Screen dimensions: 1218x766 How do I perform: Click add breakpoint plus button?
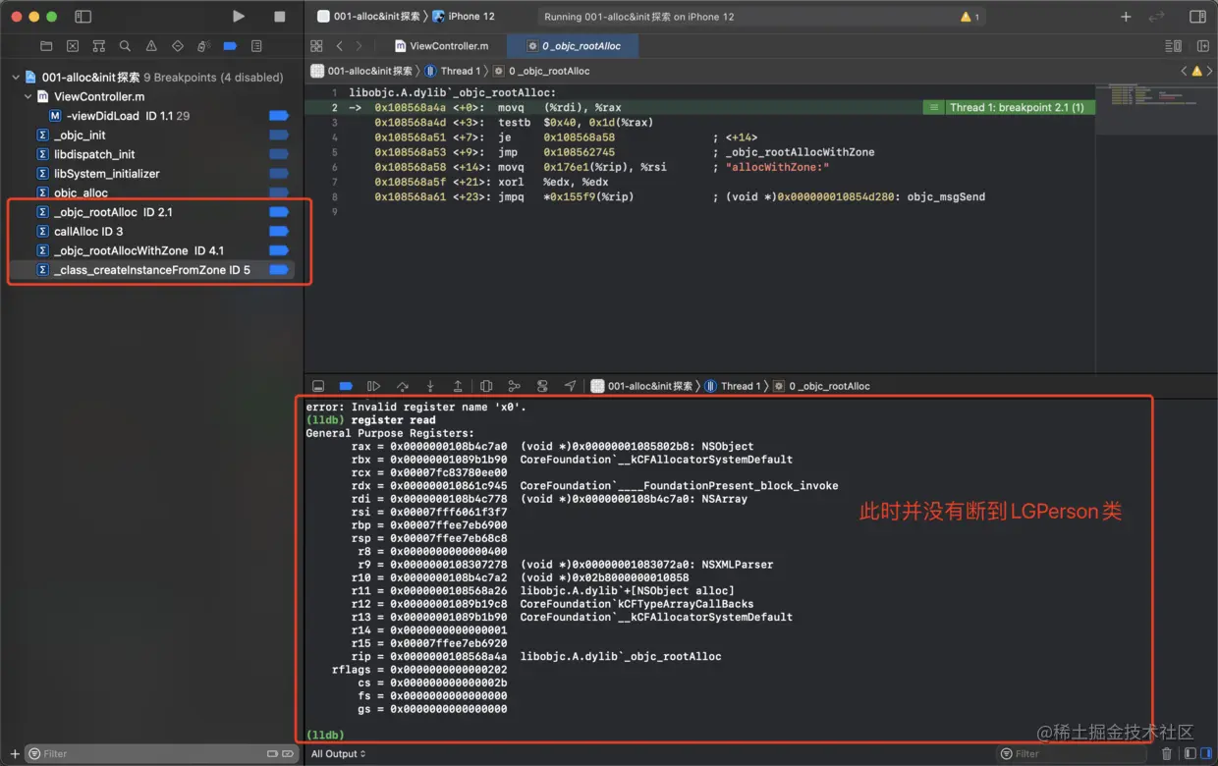14,753
